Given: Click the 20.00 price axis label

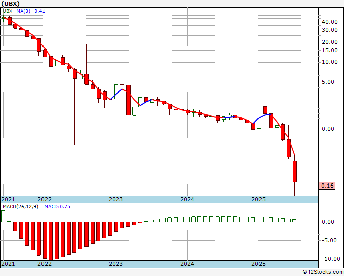Looking at the screenshot, I should (x=330, y=42).
